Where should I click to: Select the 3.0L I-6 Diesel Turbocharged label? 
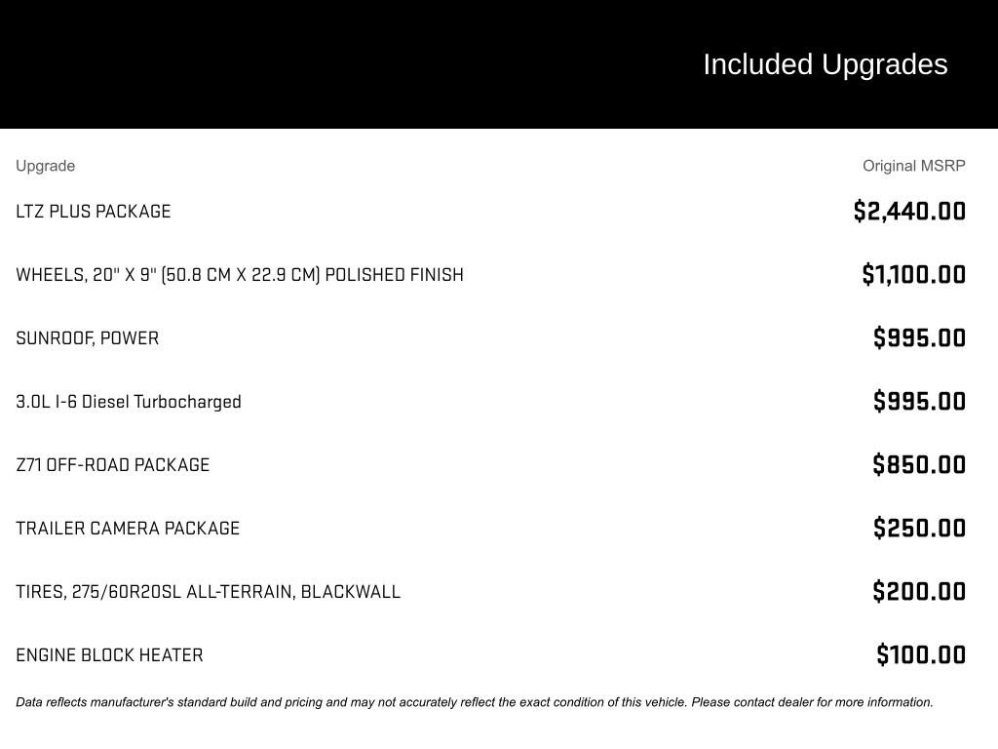coord(129,402)
